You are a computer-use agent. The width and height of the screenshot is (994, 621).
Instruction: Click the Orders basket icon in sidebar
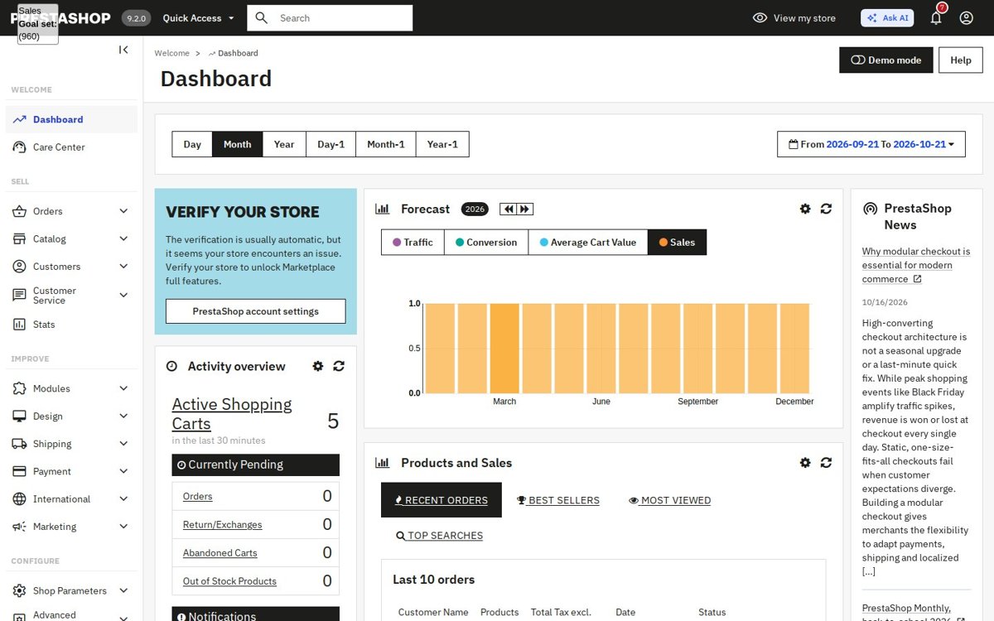[19, 211]
